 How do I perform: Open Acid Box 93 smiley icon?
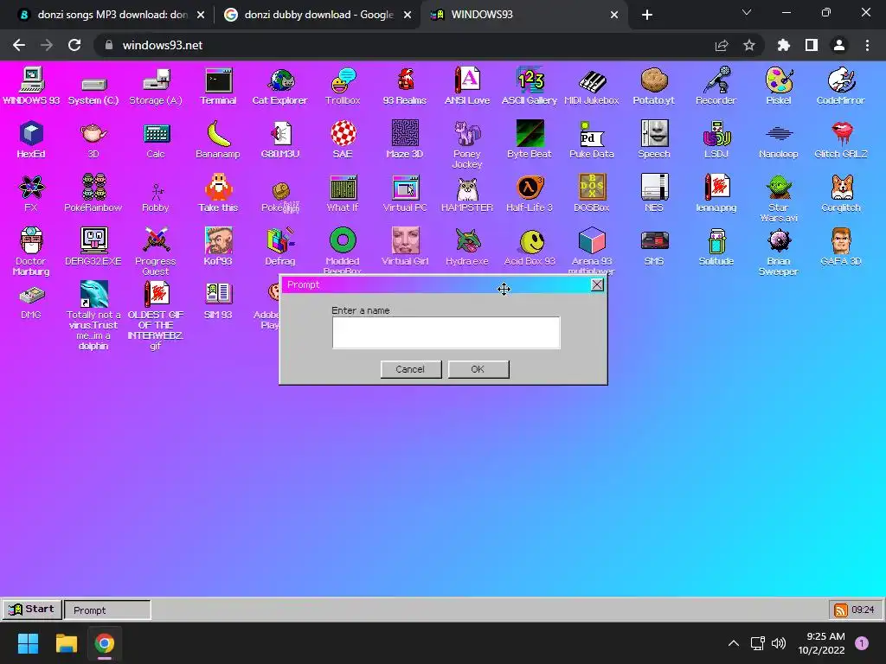(x=530, y=247)
